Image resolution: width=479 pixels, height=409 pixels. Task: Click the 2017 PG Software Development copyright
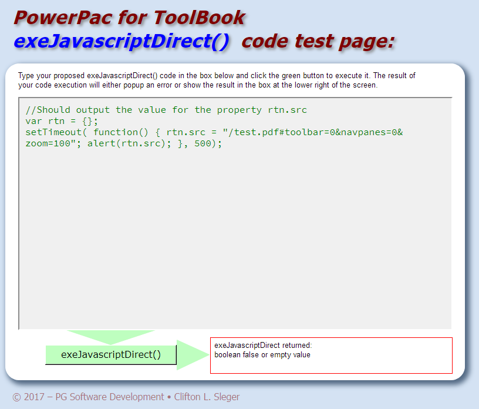pos(126,397)
